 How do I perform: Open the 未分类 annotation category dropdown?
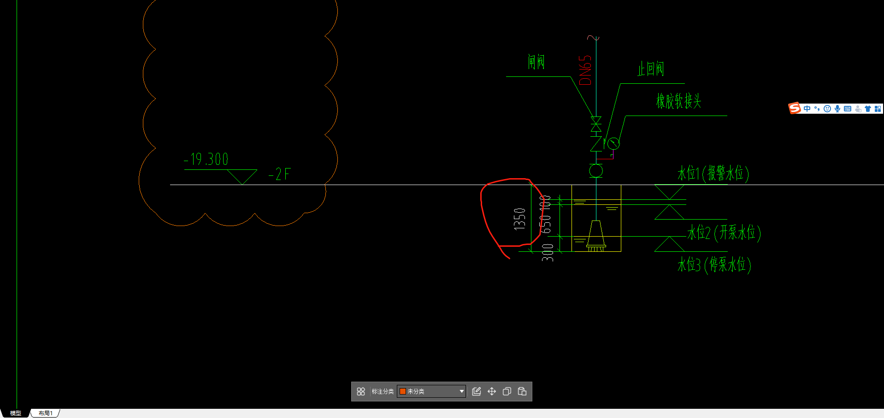431,391
